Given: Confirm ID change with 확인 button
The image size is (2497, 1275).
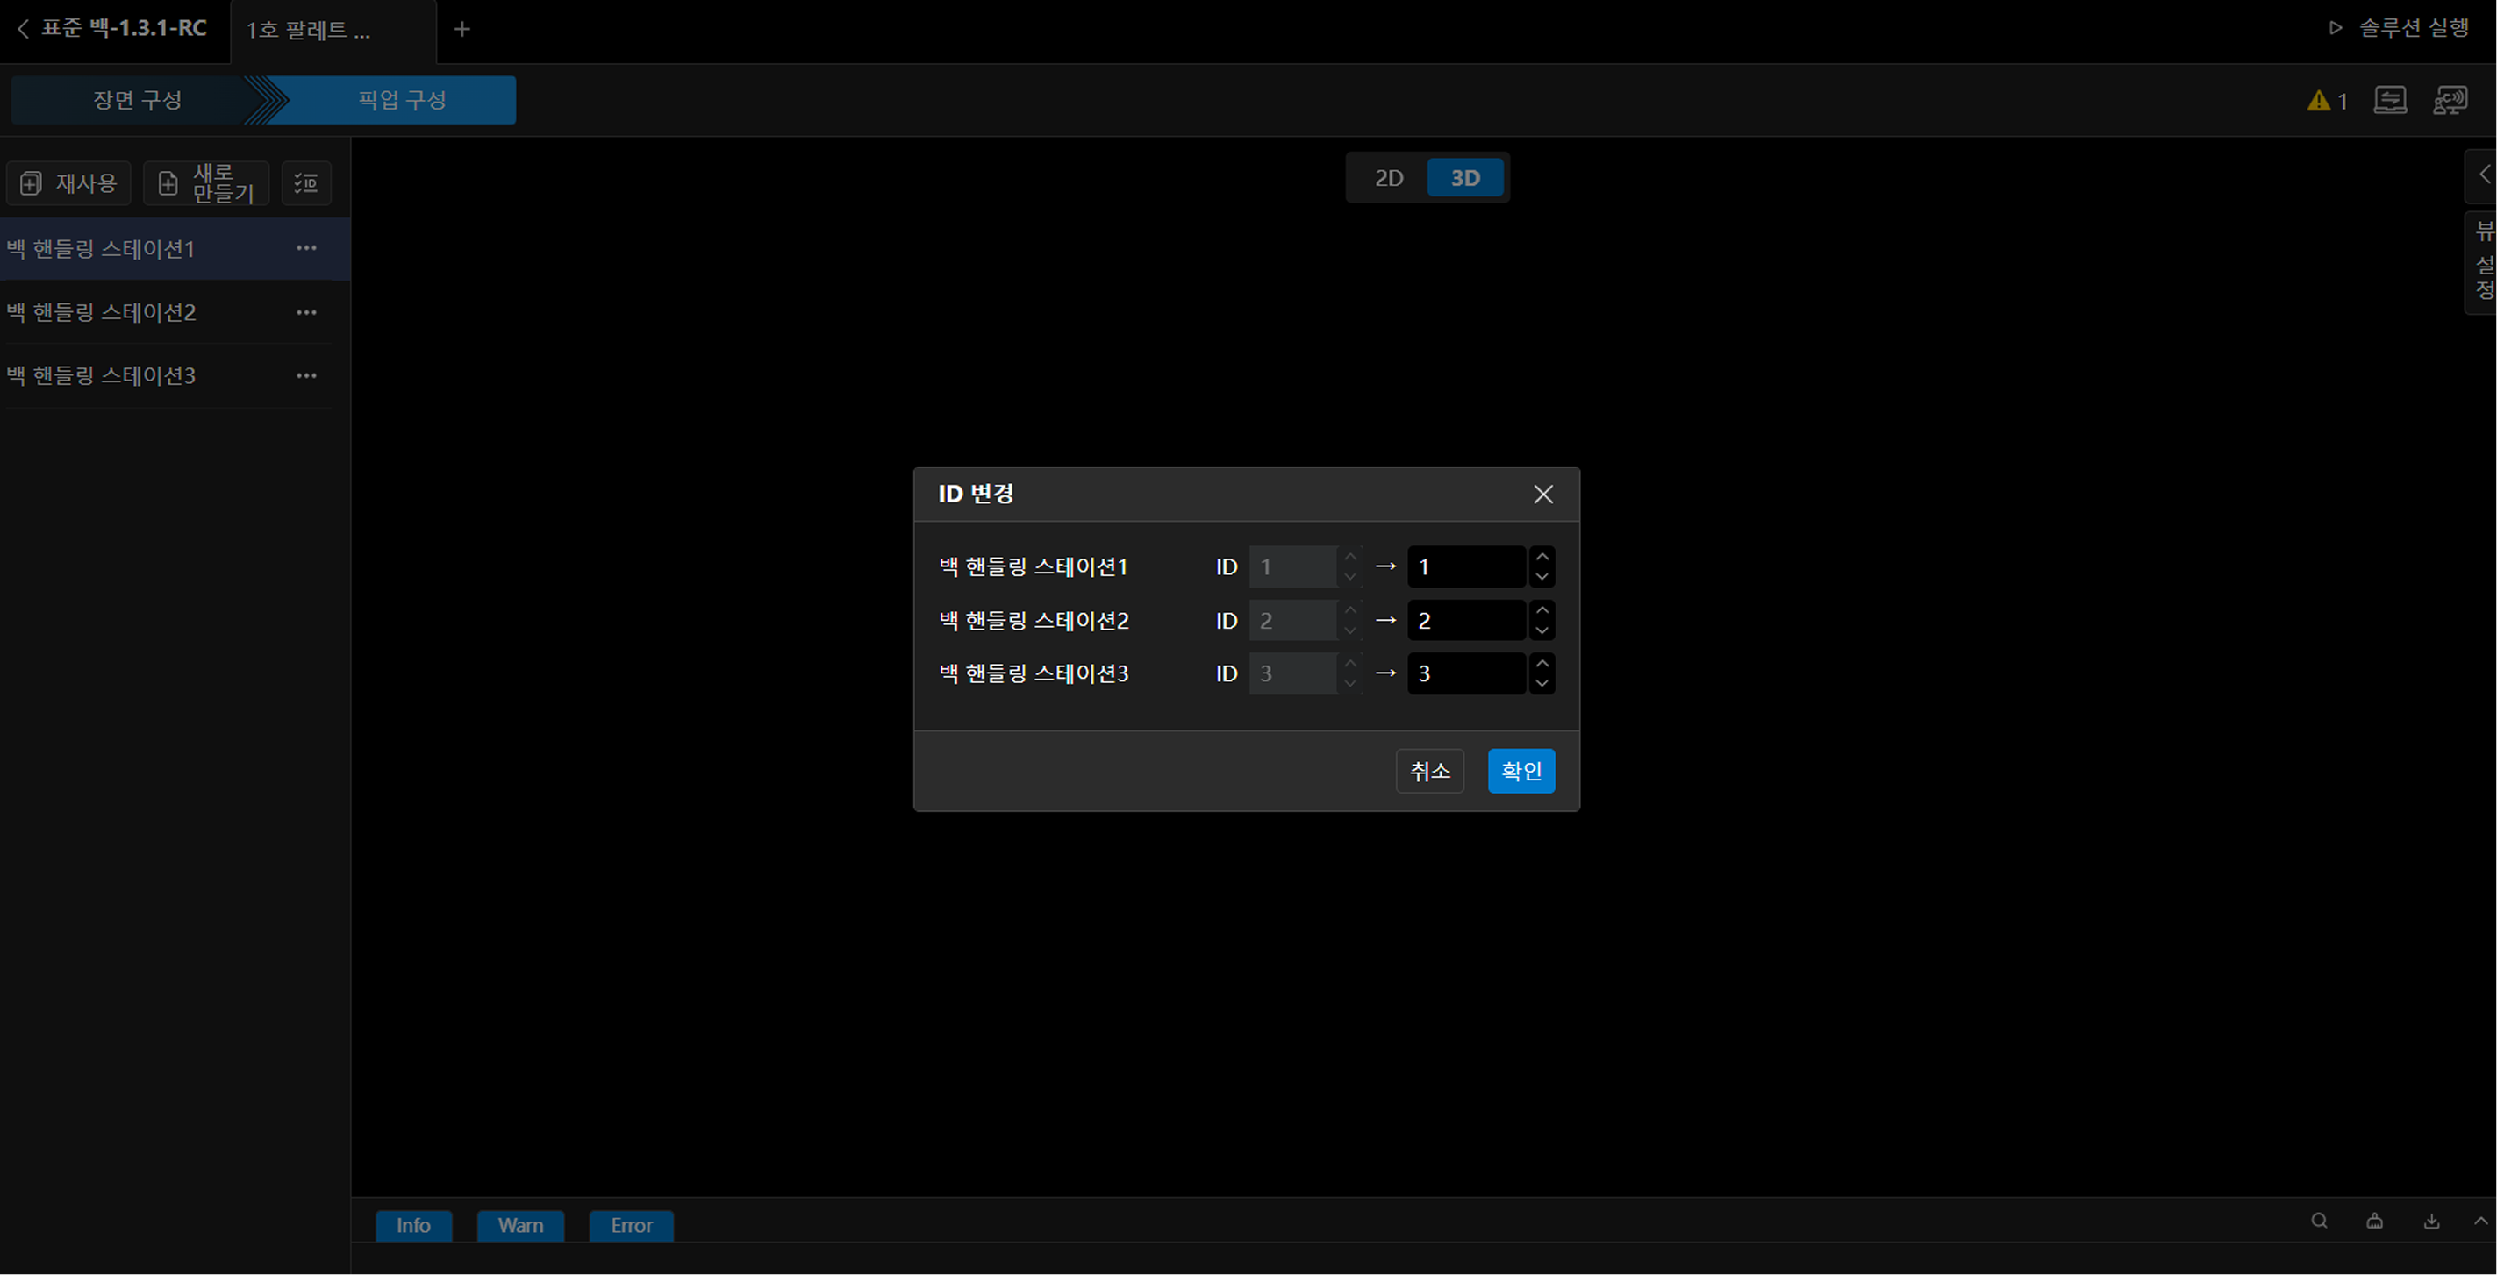Looking at the screenshot, I should click(1520, 771).
